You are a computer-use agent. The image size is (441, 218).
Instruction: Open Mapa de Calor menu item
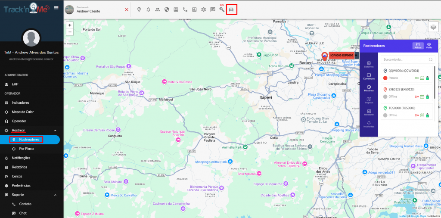[23, 112]
